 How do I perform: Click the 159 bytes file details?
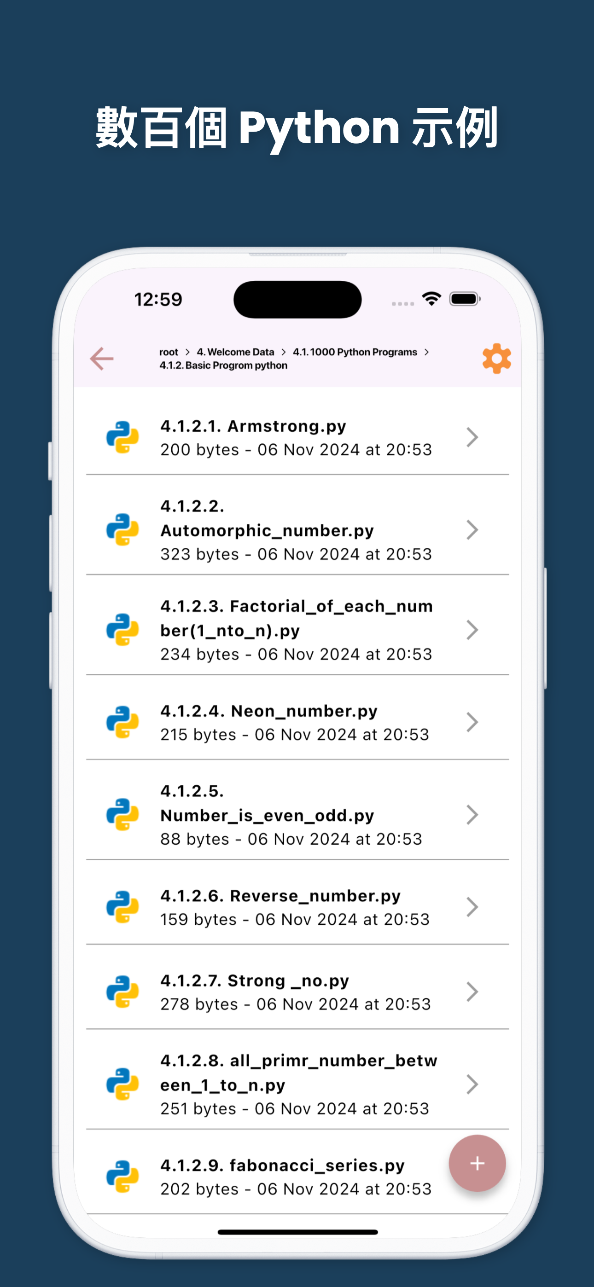click(x=295, y=919)
